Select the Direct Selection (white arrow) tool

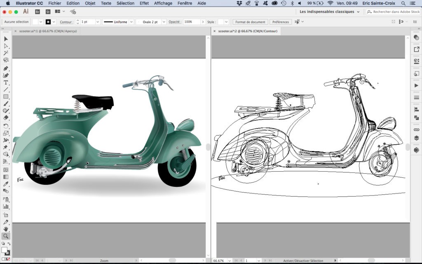coord(6,46)
